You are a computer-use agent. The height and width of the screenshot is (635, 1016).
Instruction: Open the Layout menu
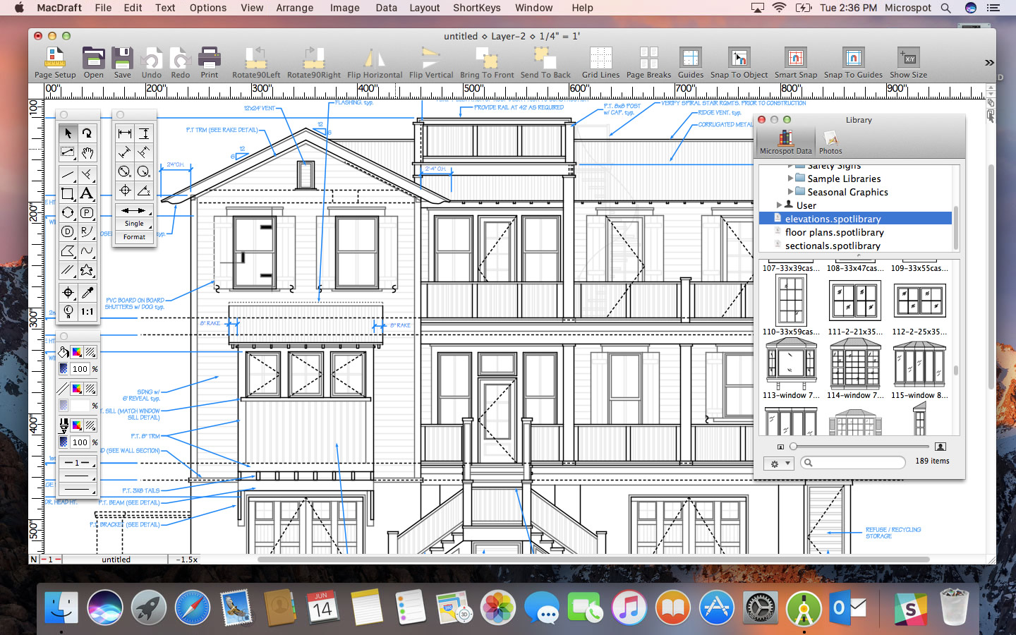(x=424, y=8)
